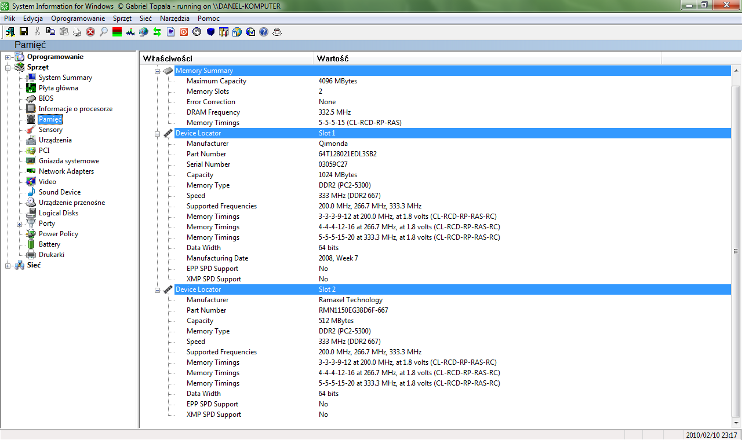Click the exit door icon in toolbar
Image resolution: width=742 pixels, height=440 pixels.
coord(10,32)
